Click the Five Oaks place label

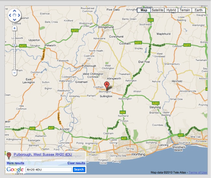click(113, 10)
